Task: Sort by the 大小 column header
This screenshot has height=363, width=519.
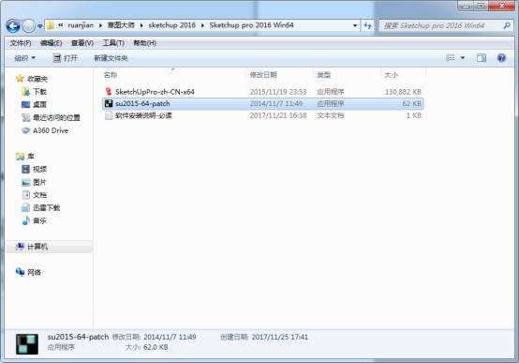Action: pyautogui.click(x=391, y=75)
